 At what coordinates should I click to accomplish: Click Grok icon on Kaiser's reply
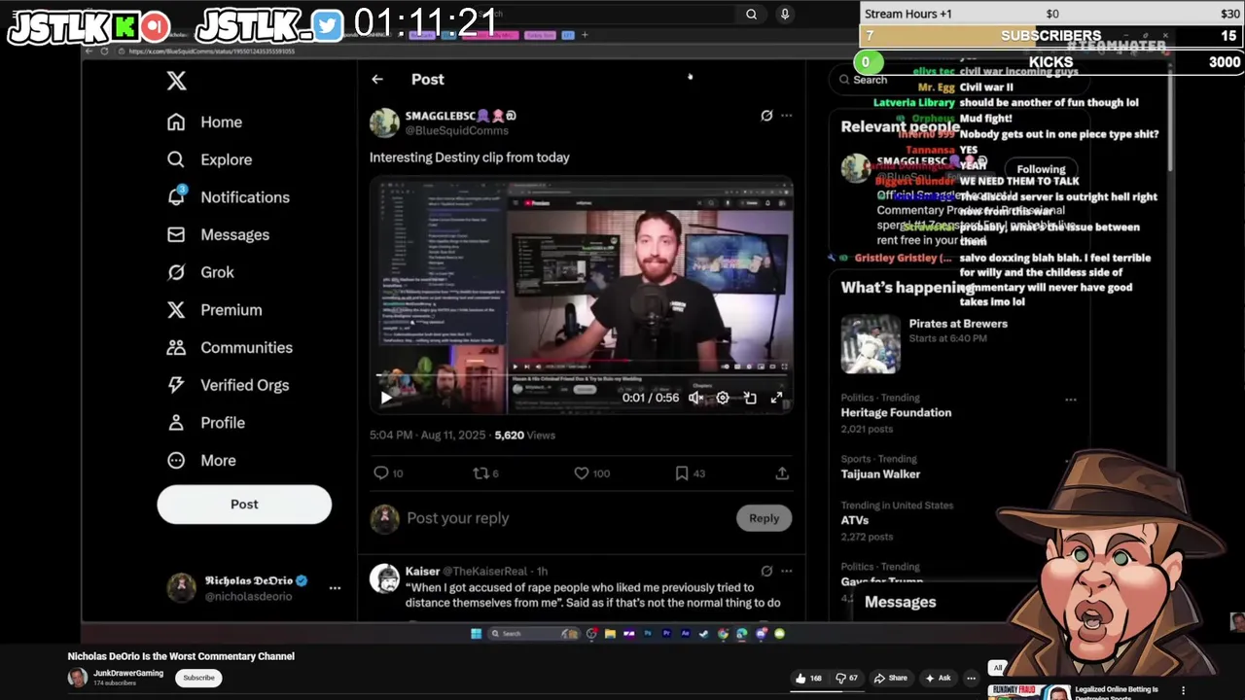coord(766,572)
